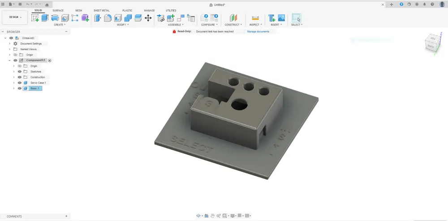Switch to the PLASTIC tab
Image resolution: width=448 pixels, height=221 pixels.
tap(127, 11)
